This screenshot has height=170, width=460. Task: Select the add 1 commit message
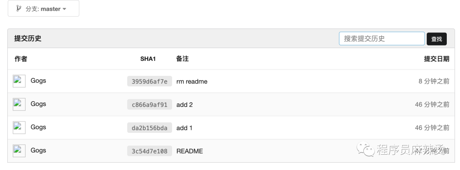184,128
